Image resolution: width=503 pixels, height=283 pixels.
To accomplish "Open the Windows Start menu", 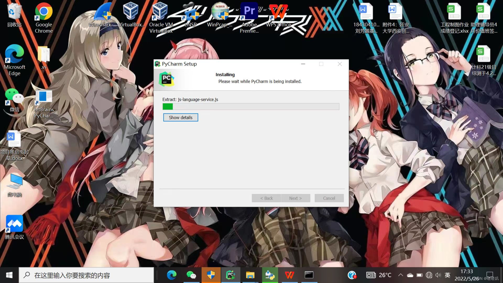I will [x=9, y=275].
